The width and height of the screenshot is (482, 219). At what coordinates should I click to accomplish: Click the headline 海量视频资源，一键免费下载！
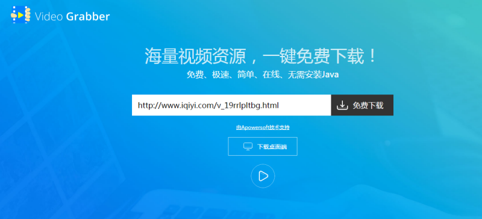coord(261,56)
